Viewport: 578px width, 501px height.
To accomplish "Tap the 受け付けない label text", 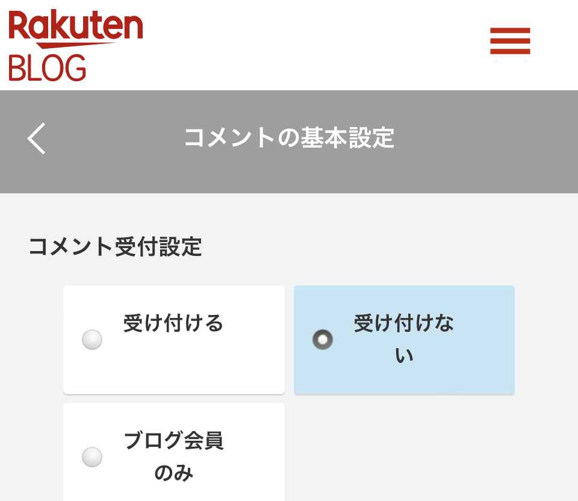I will 404,339.
